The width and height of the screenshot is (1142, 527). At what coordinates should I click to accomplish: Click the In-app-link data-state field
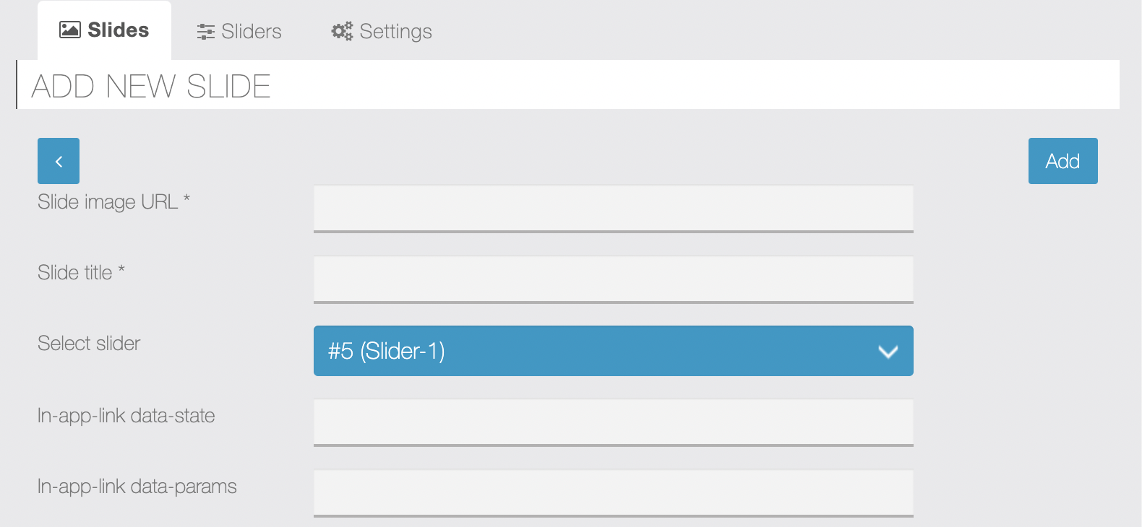coord(613,422)
